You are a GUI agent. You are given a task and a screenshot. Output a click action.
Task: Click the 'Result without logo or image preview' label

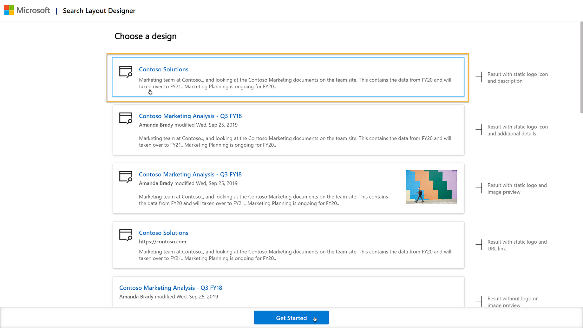pyautogui.click(x=513, y=301)
